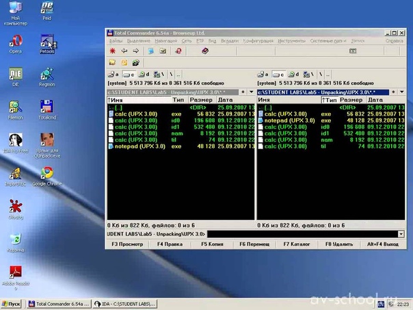
Task: Switch left panel to drive c
Action: (129, 75)
